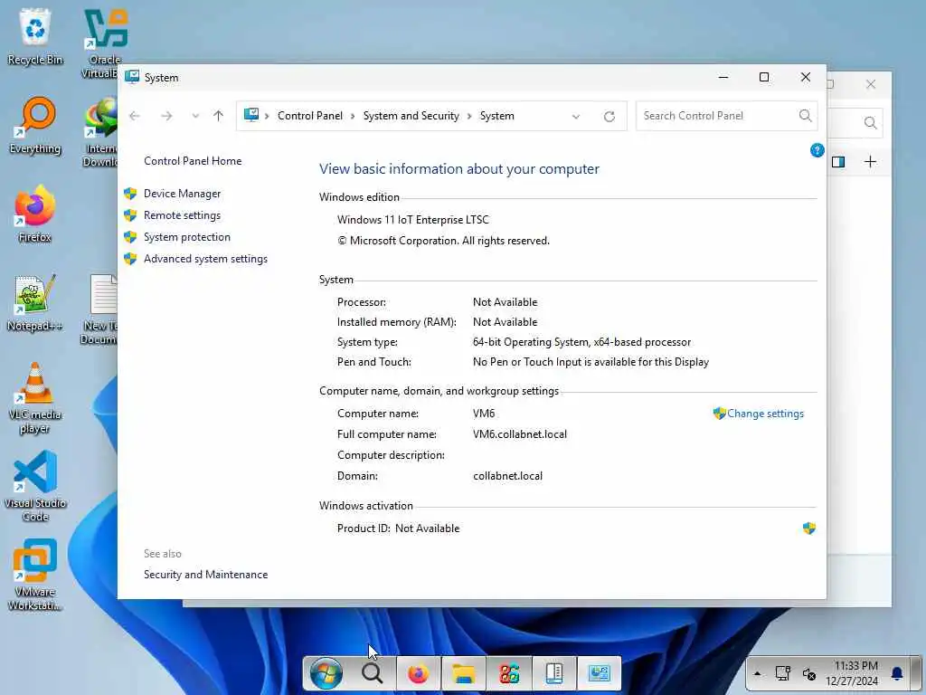Viewport: 926px width, 695px height.
Task: Click the muted volume tray icon
Action: click(x=809, y=673)
